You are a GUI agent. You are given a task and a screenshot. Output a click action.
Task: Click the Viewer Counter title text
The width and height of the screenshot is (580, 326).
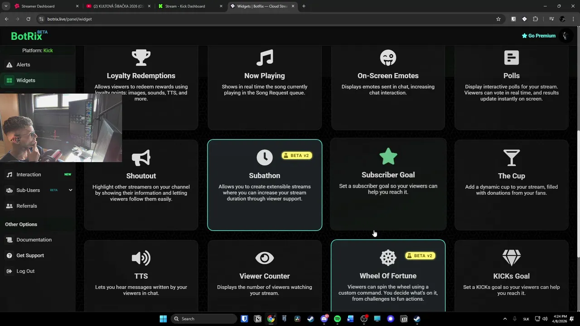click(x=265, y=276)
